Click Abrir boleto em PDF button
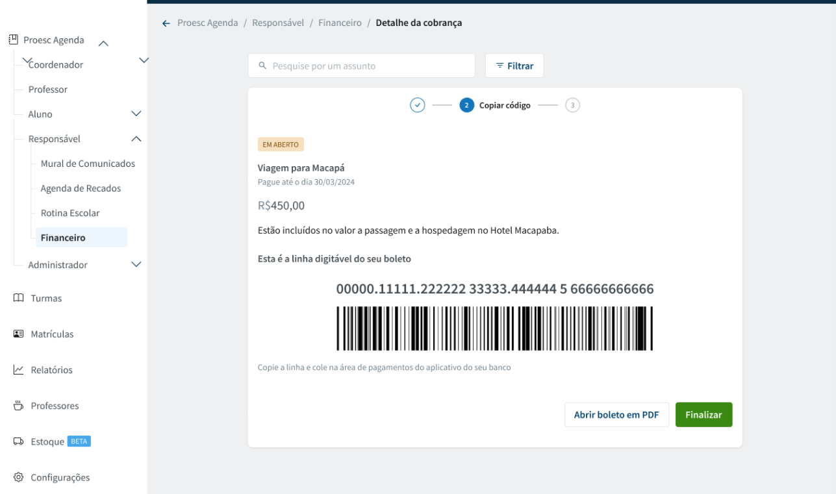This screenshot has width=836, height=494. tap(616, 415)
